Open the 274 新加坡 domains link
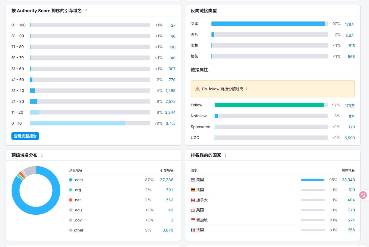 (x=351, y=220)
